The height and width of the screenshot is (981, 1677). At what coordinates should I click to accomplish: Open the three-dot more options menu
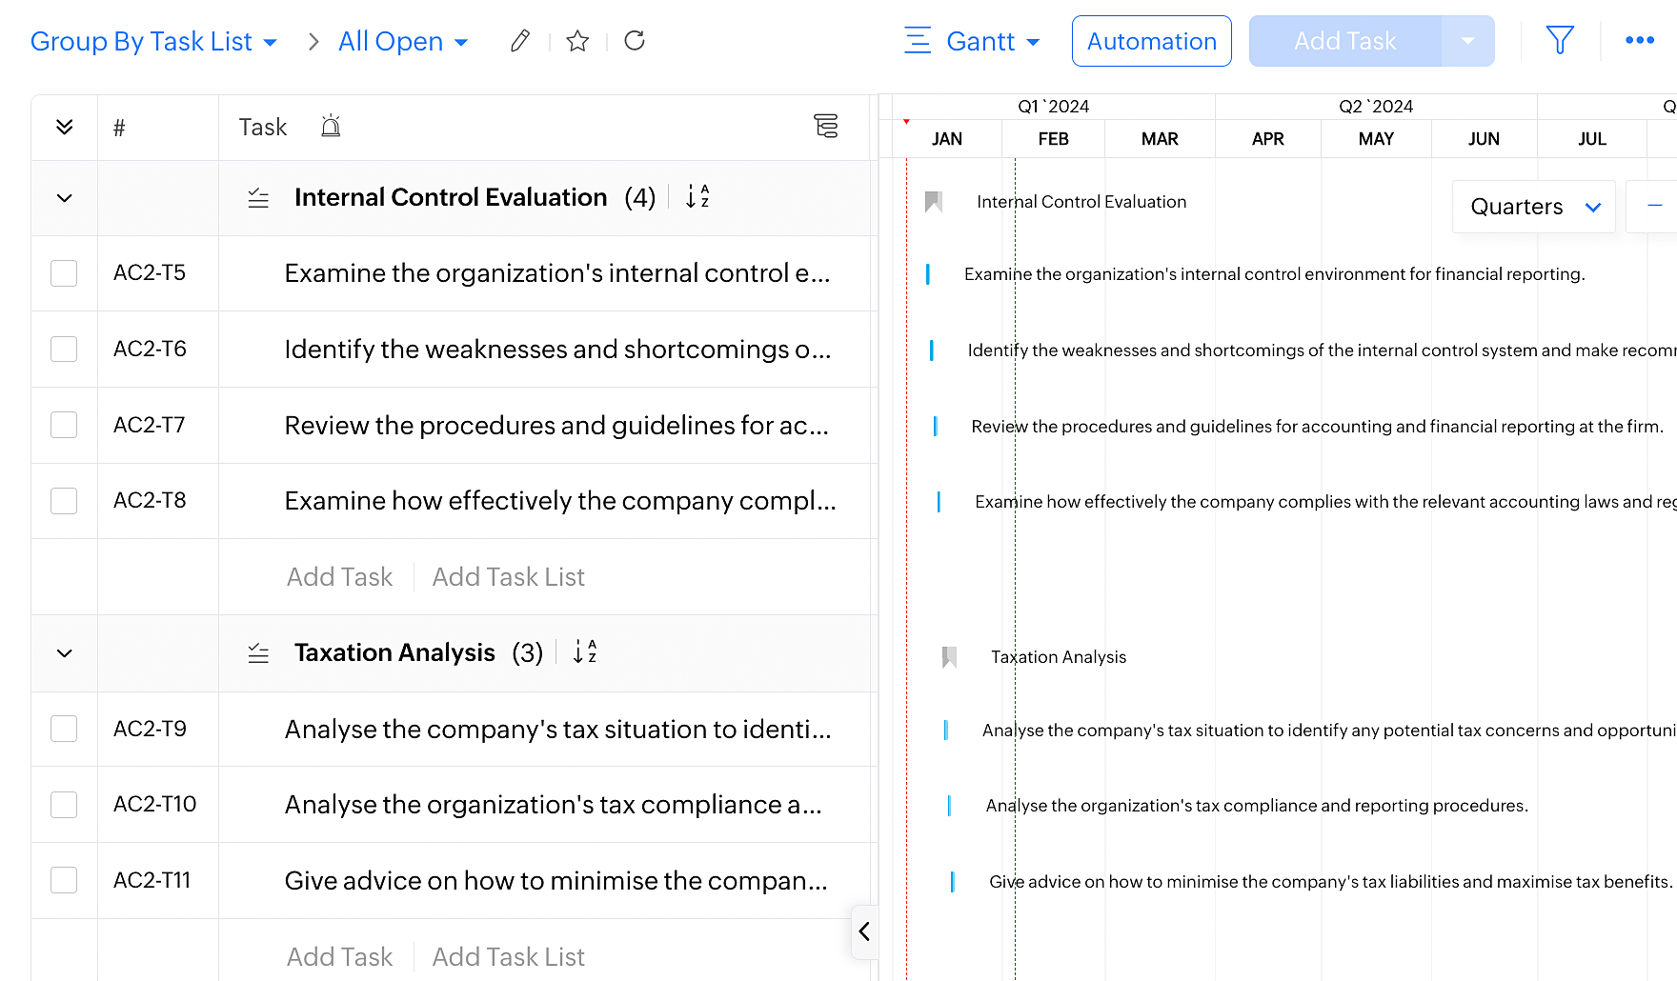pos(1639,40)
